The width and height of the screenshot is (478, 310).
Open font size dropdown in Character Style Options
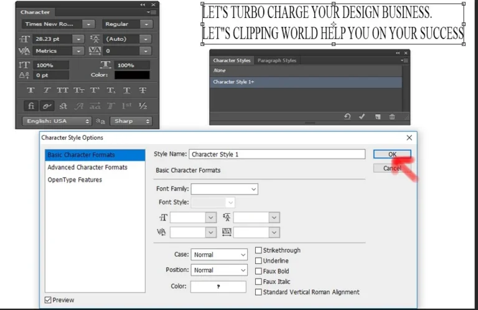tap(210, 217)
